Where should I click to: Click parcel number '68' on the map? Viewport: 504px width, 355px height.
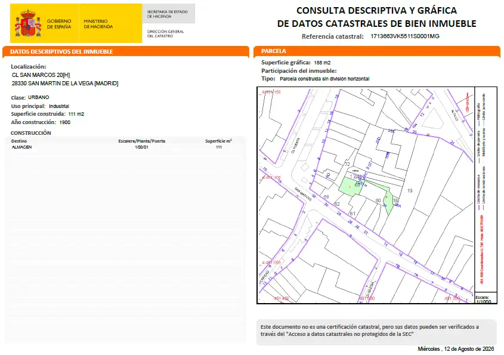tap(326, 197)
